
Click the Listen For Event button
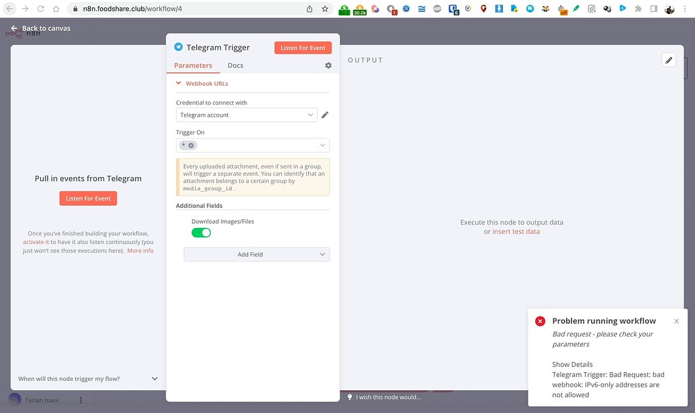click(x=303, y=47)
